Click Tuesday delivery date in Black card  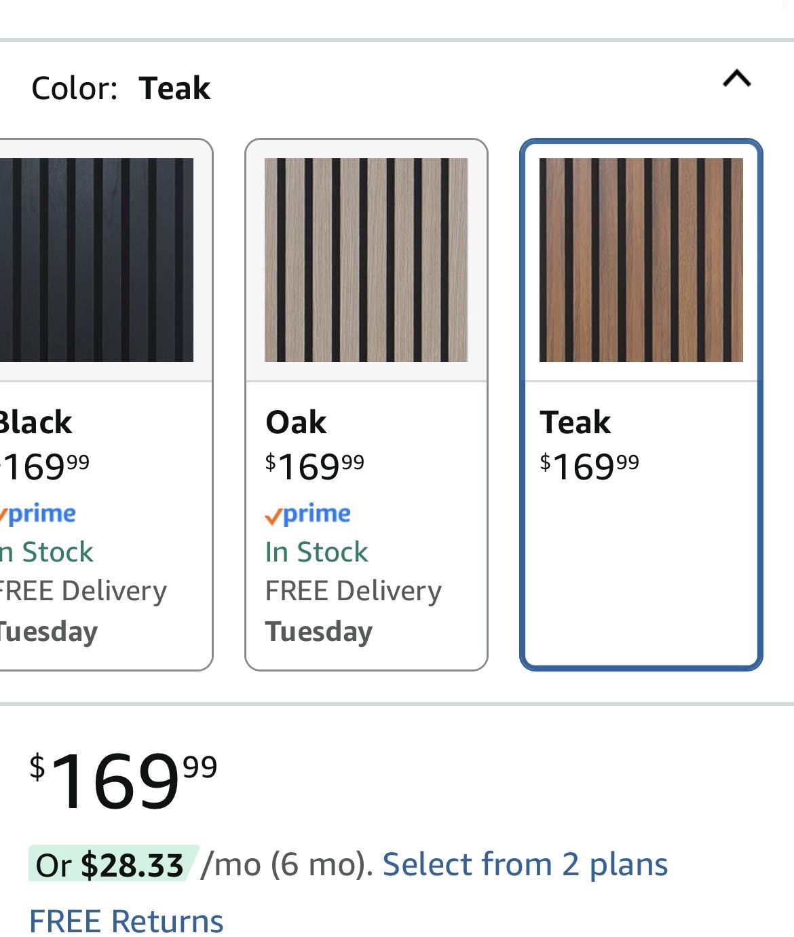(49, 631)
